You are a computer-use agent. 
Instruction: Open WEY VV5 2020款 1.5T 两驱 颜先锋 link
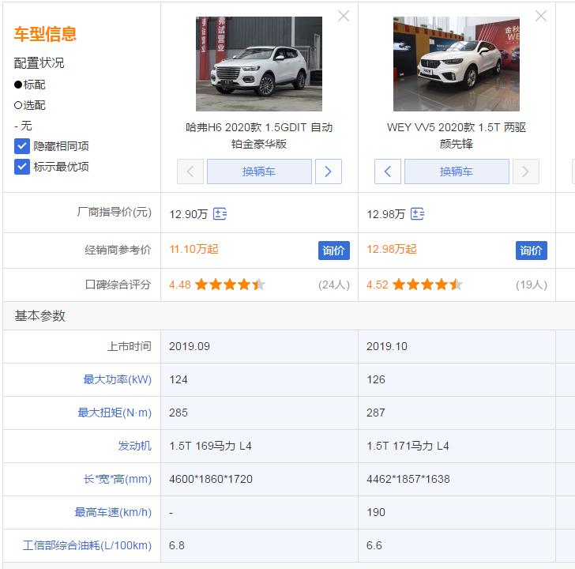click(457, 136)
